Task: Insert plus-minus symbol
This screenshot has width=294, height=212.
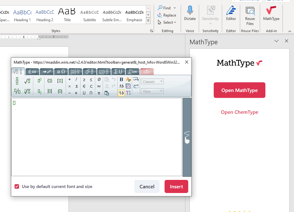Action: pyautogui.click(x=77, y=86)
